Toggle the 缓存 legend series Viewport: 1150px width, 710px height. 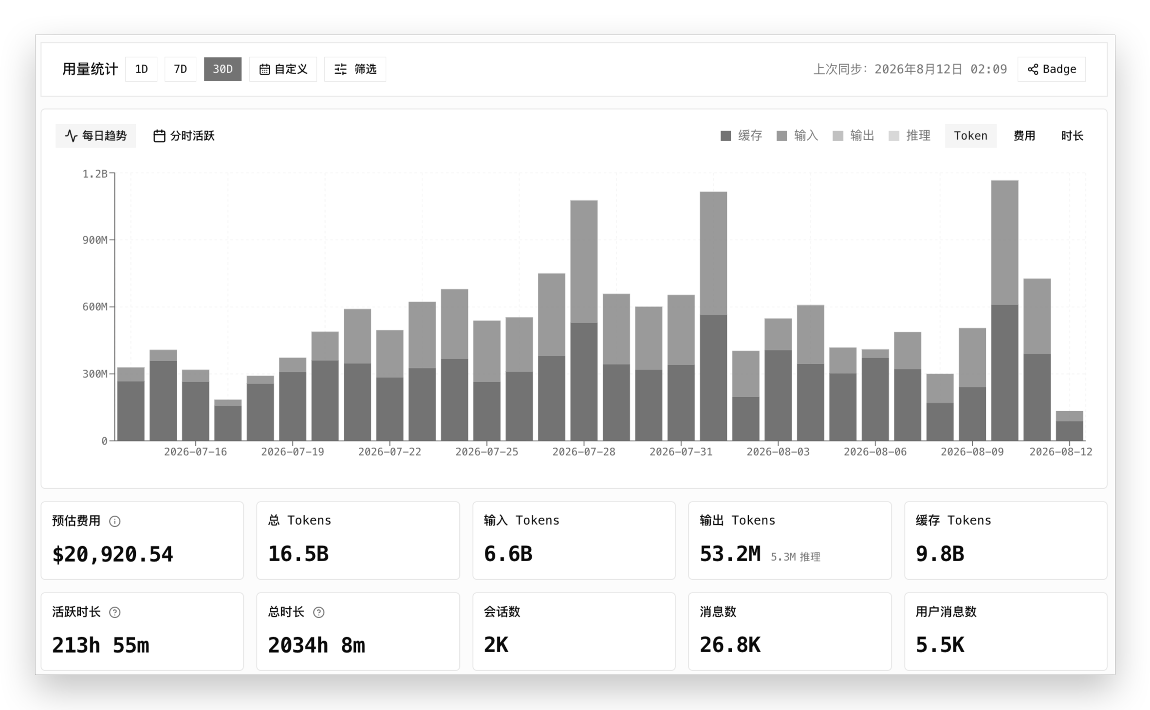(741, 136)
